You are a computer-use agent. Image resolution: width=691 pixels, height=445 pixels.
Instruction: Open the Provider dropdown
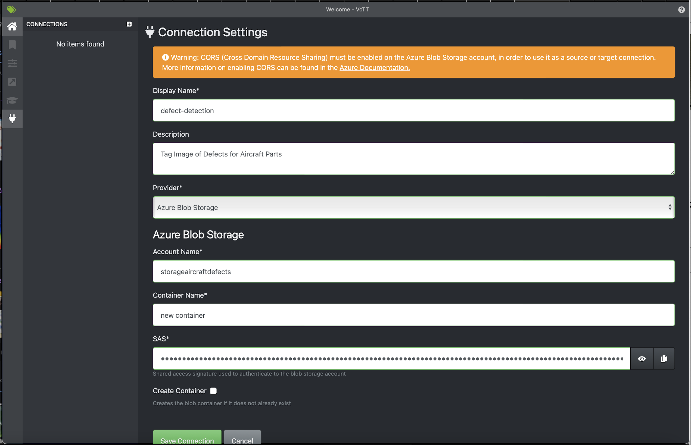414,208
